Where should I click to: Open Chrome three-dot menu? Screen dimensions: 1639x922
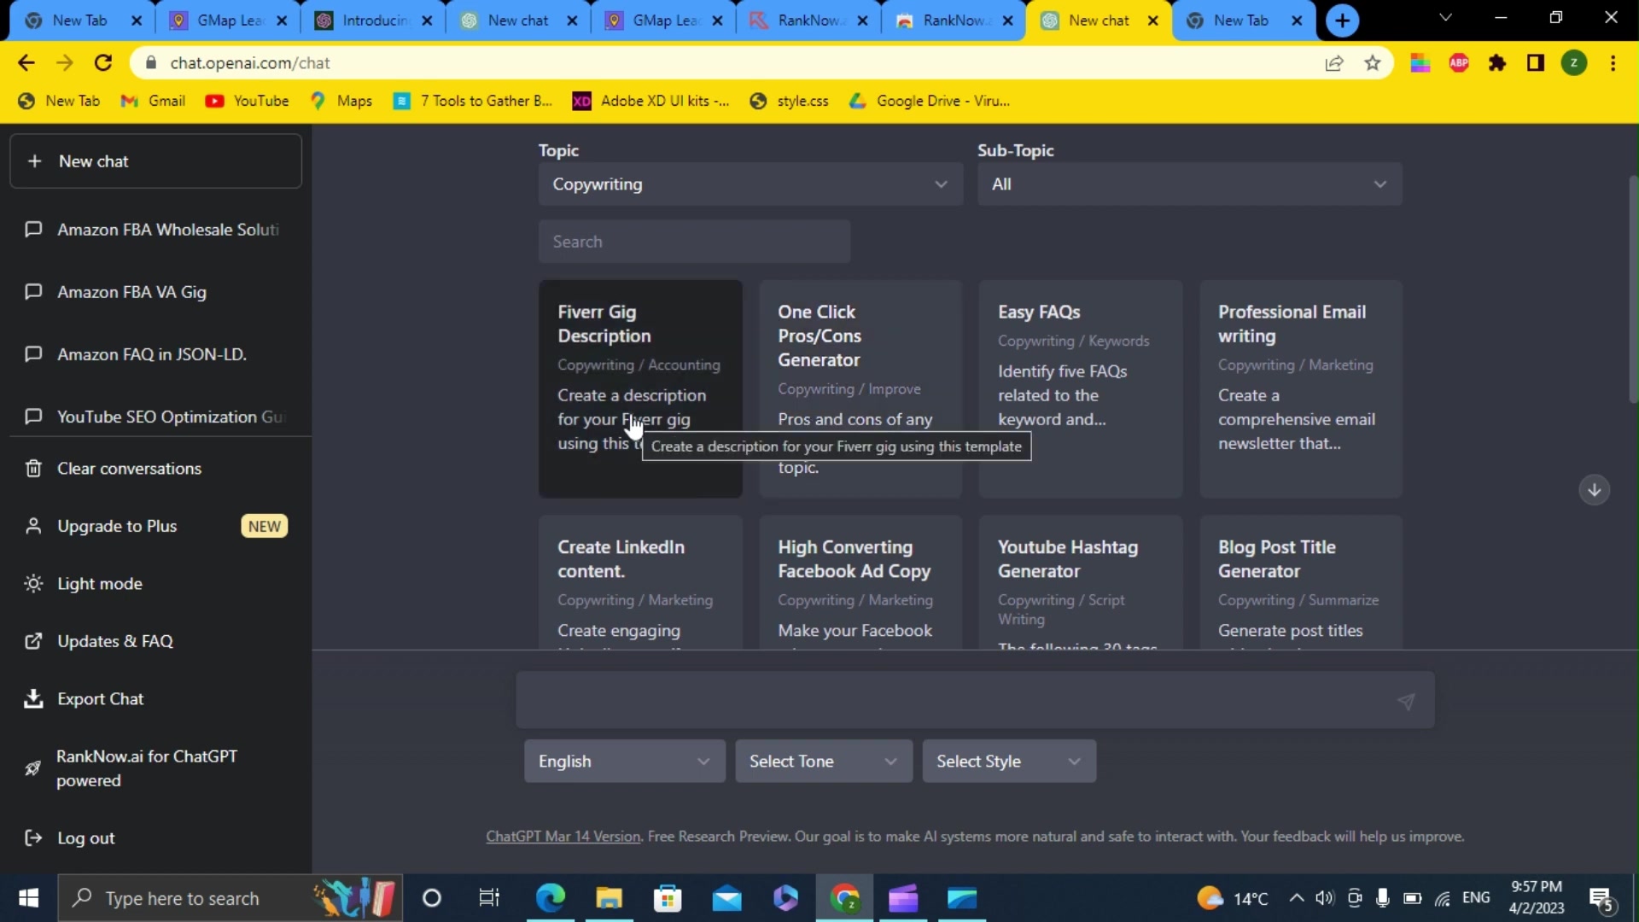pyautogui.click(x=1613, y=63)
